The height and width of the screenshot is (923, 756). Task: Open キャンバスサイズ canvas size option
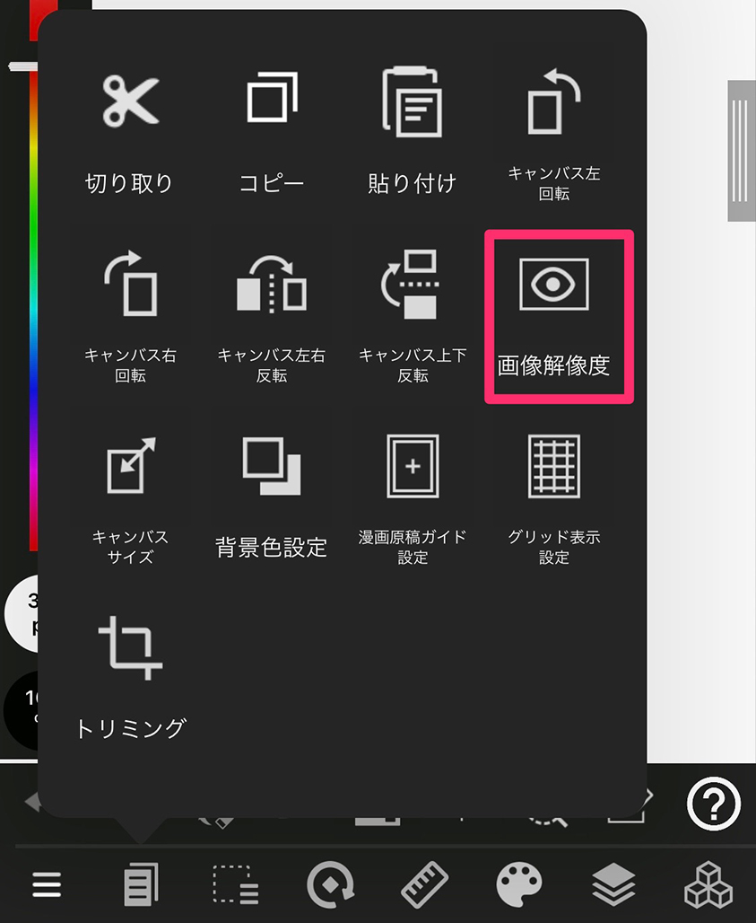[131, 465]
